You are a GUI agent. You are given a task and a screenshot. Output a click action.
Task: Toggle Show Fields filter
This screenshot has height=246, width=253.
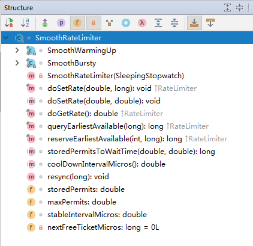(x=77, y=23)
